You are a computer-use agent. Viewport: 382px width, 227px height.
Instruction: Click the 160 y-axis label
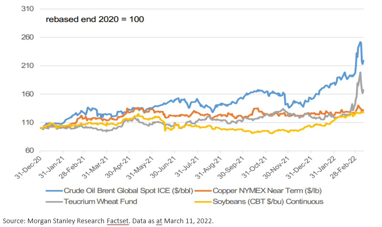point(27,94)
